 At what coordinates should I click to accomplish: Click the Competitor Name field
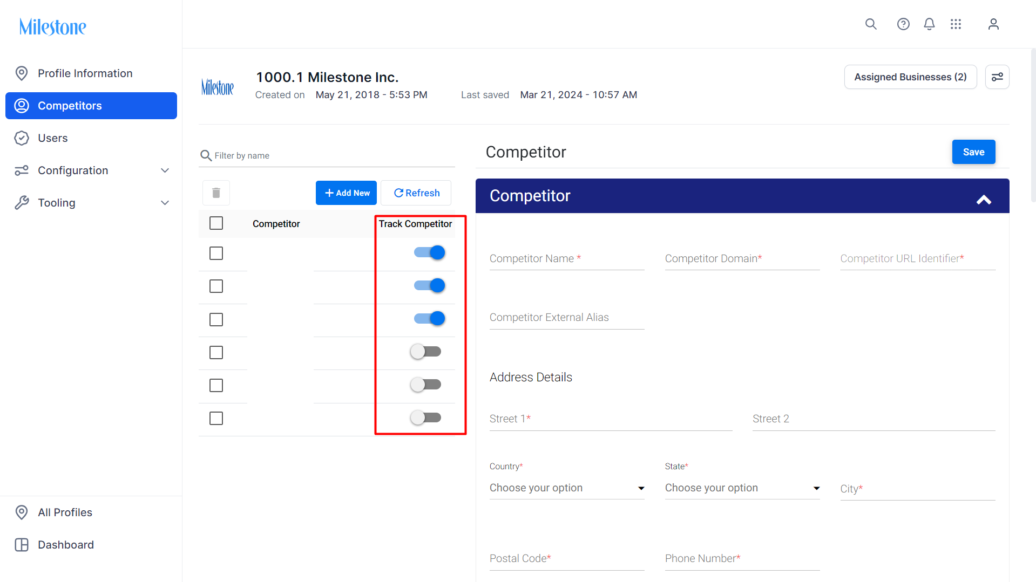(x=567, y=259)
